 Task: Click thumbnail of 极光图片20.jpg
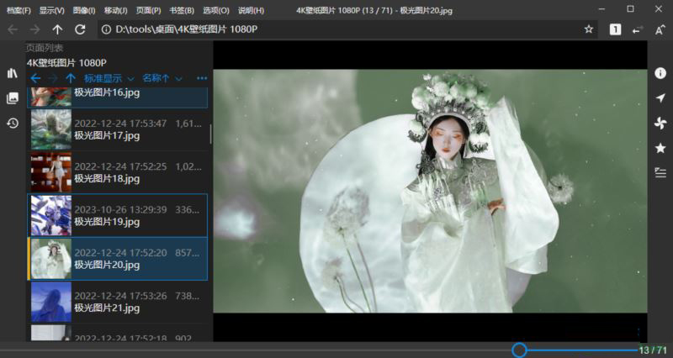click(x=51, y=259)
